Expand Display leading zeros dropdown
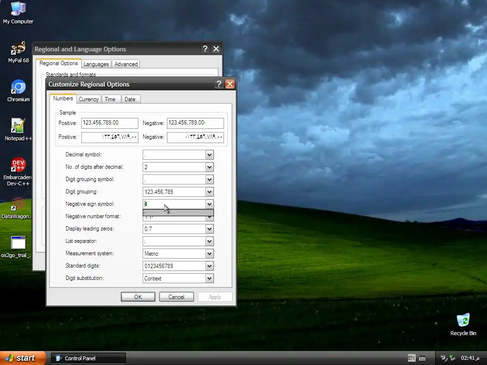 coord(209,229)
